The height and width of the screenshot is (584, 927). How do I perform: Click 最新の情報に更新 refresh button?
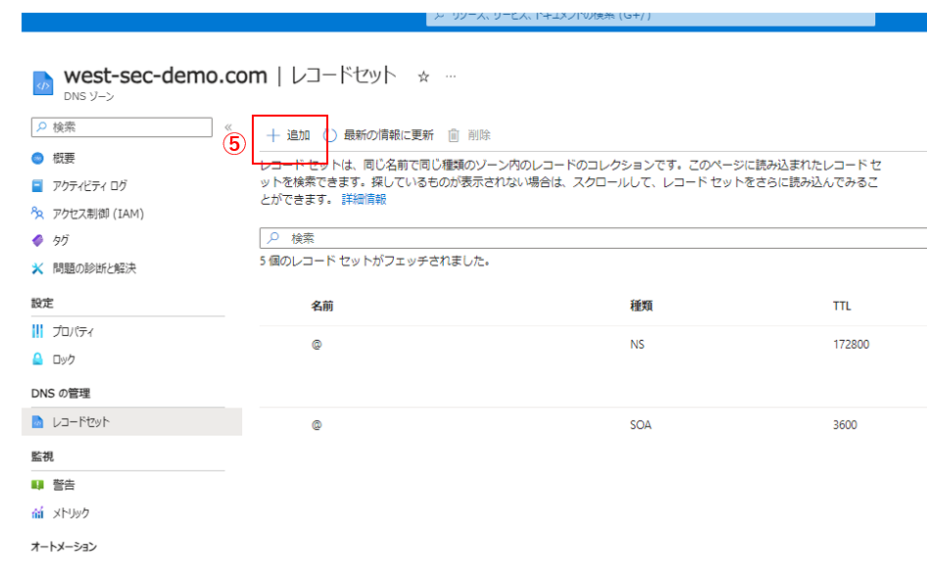(379, 135)
